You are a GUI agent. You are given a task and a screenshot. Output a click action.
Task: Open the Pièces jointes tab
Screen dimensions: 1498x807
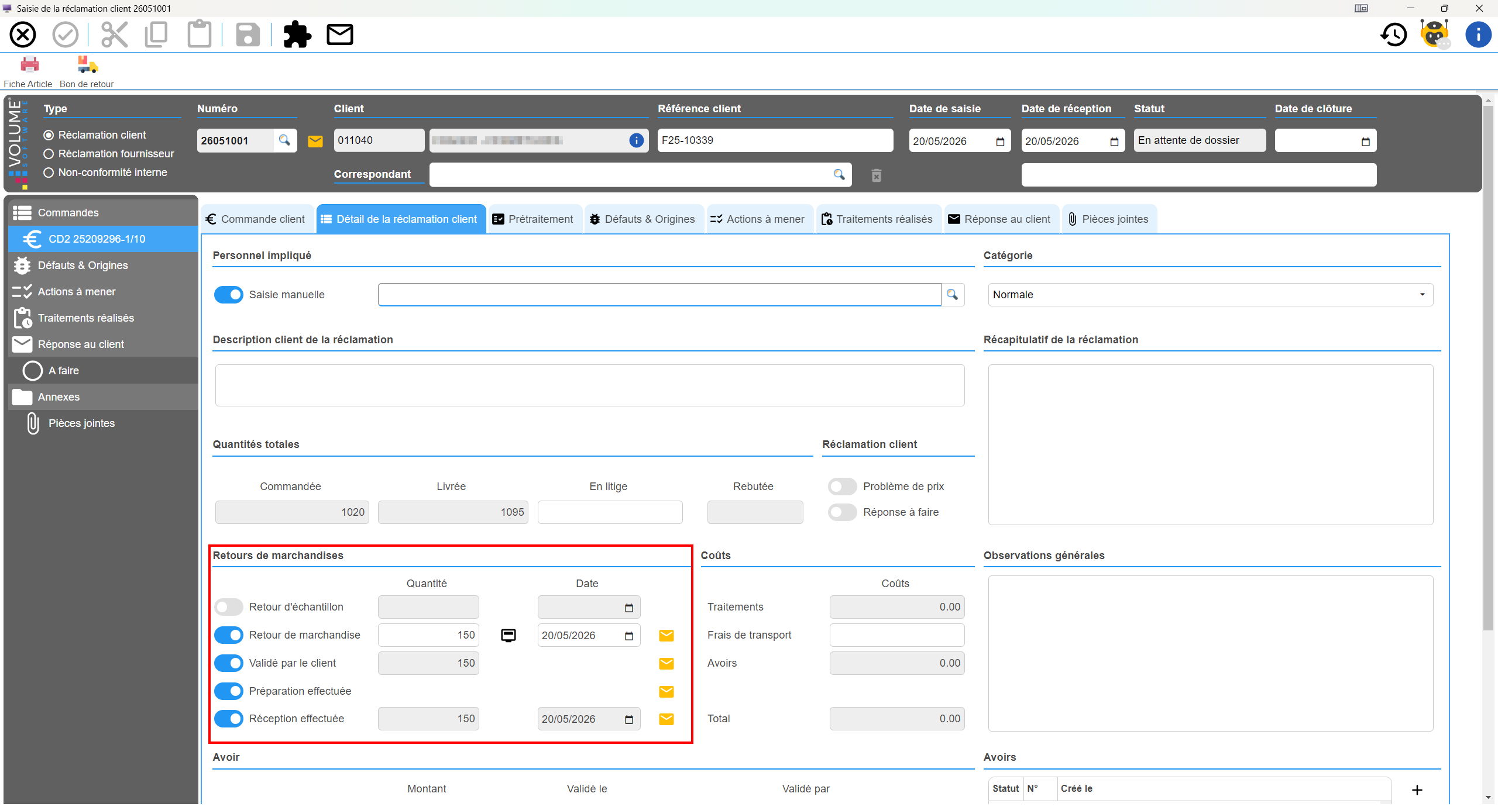[1108, 219]
